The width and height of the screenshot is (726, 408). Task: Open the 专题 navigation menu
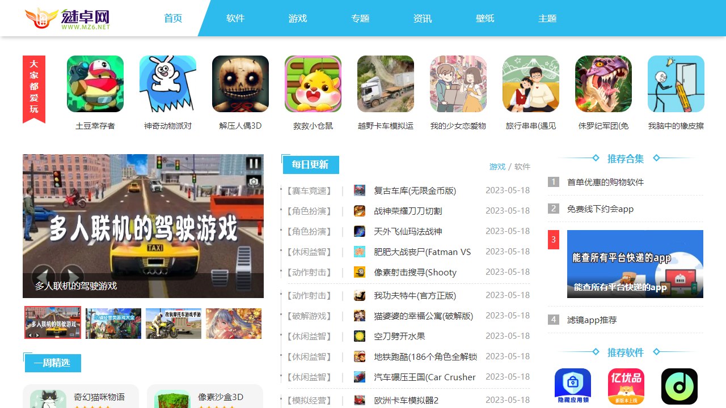point(360,18)
